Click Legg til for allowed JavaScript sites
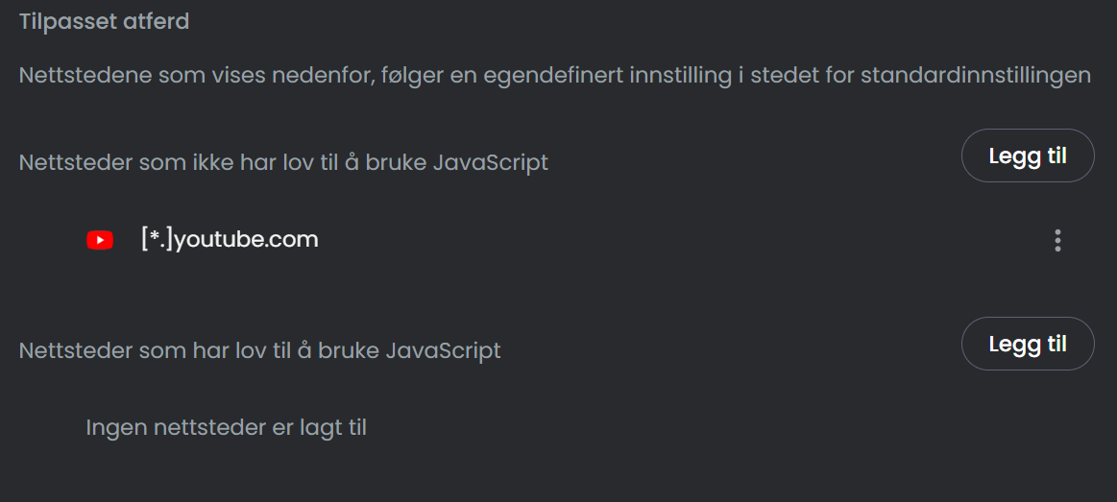The image size is (1117, 502). point(1028,344)
